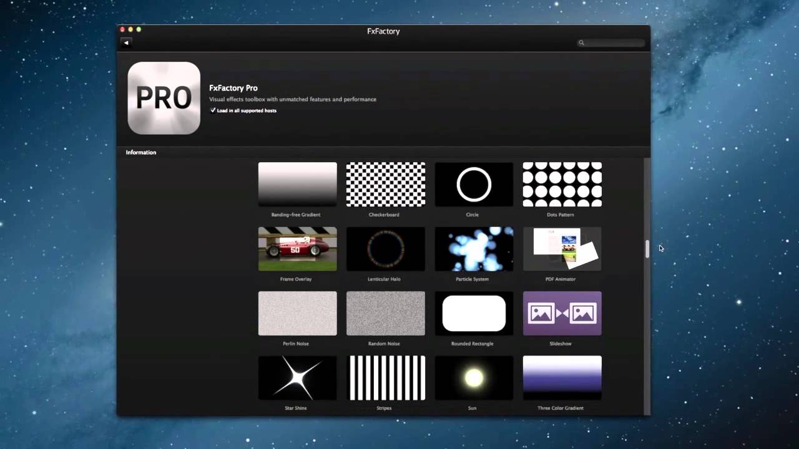Viewport: 799px width, 449px height.
Task: Click the Perlin Noise label text
Action: tap(296, 344)
